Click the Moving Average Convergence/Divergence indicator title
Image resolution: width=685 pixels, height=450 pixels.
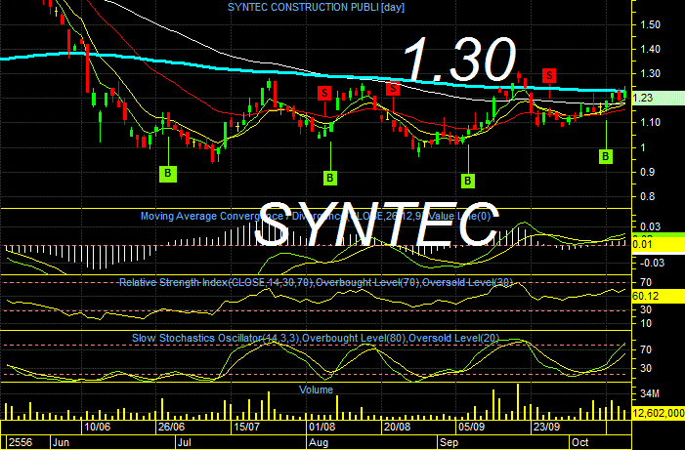click(316, 216)
